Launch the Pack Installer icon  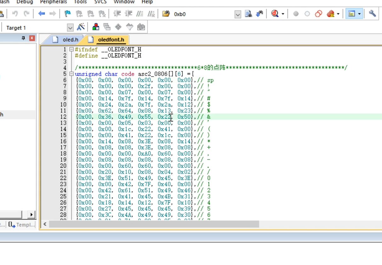[x=130, y=27]
